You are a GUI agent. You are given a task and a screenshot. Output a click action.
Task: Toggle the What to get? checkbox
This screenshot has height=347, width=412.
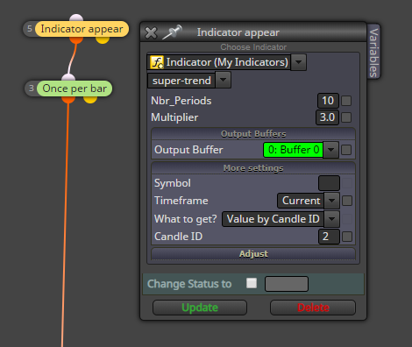tap(347, 219)
